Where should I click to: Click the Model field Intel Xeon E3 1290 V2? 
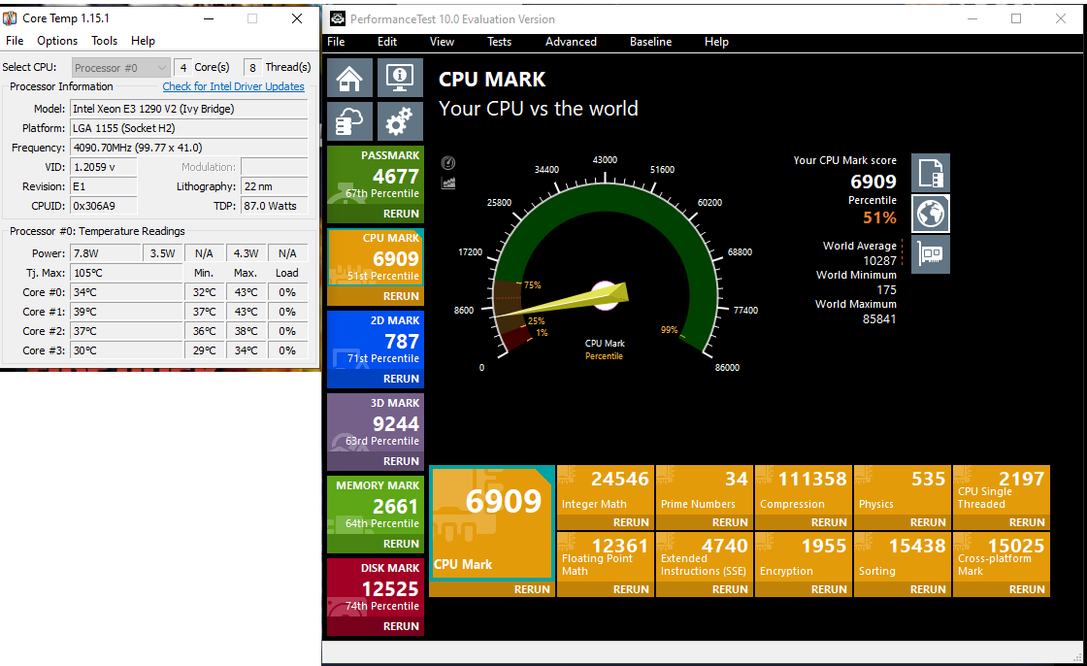[x=188, y=109]
